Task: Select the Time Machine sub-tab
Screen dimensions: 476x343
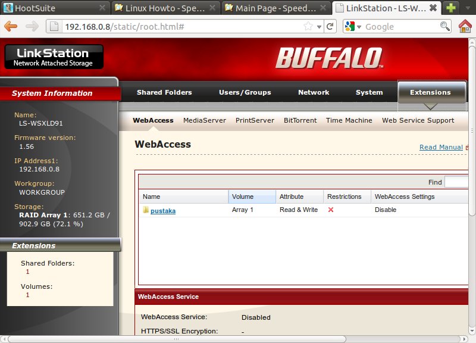Action: pos(349,120)
